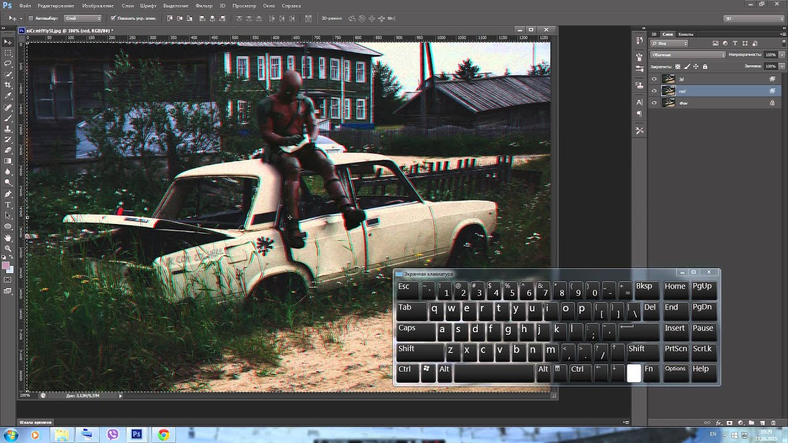
Task: Open the workspace 3D dropdown
Action: click(x=753, y=18)
